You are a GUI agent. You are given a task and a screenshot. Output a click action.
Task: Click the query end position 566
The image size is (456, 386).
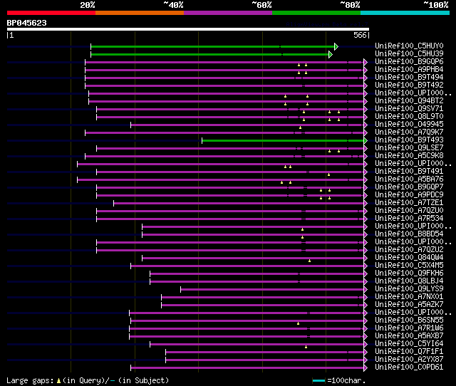360,35
